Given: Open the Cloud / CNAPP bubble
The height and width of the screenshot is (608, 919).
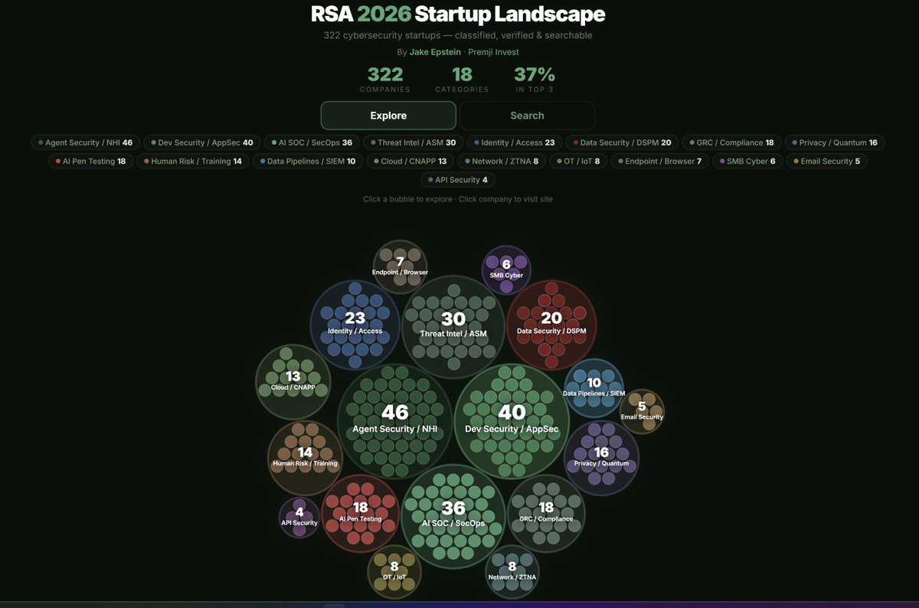Looking at the screenshot, I should (x=293, y=381).
